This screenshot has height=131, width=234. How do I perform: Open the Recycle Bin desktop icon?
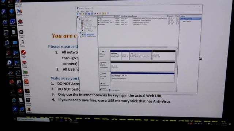point(14,33)
